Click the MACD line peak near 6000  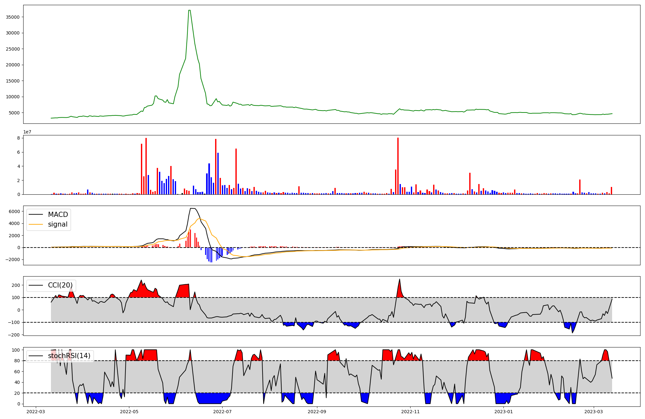point(192,209)
